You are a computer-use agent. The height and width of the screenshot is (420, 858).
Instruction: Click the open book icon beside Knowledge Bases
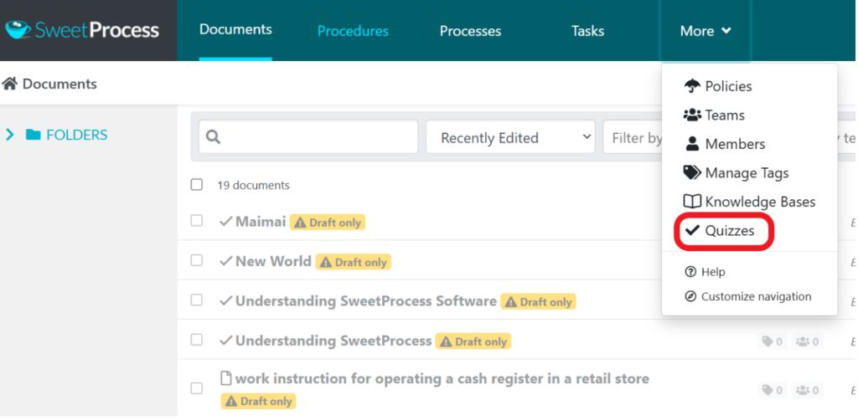click(692, 202)
